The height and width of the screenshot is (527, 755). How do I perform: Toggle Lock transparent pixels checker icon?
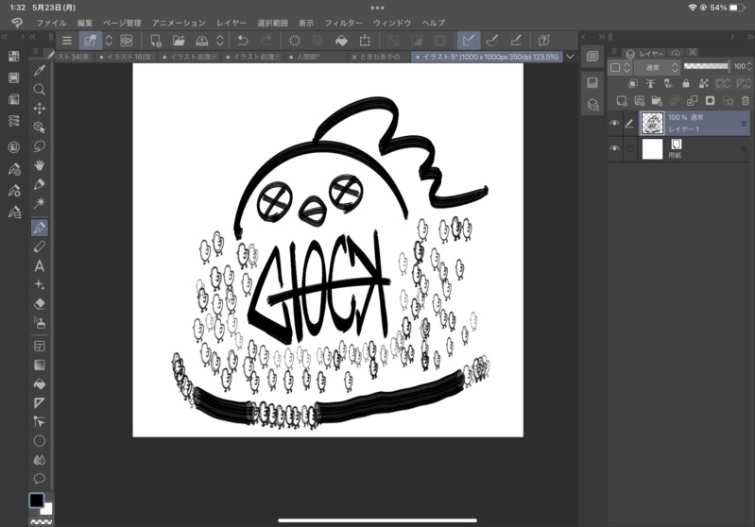click(x=703, y=83)
